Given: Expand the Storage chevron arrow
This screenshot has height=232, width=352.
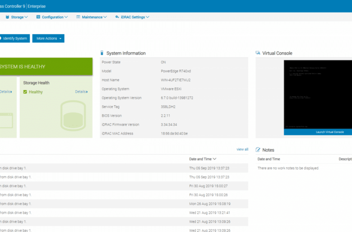Looking at the screenshot, I should (x=26, y=17).
